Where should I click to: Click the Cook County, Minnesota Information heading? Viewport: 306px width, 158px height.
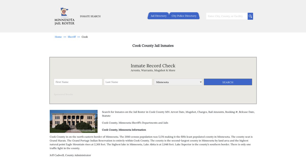click(x=124, y=130)
